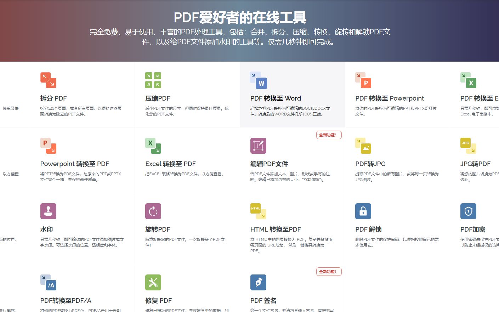Image resolution: width=499 pixels, height=312 pixels.
Task: Click the Split PDF (拆分 PDF) icon
Action: coord(48,80)
